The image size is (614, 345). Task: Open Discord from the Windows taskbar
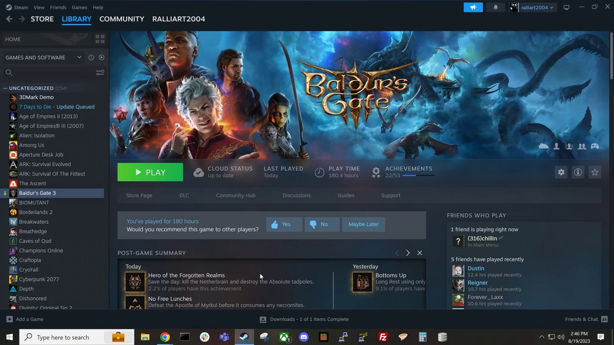304,337
